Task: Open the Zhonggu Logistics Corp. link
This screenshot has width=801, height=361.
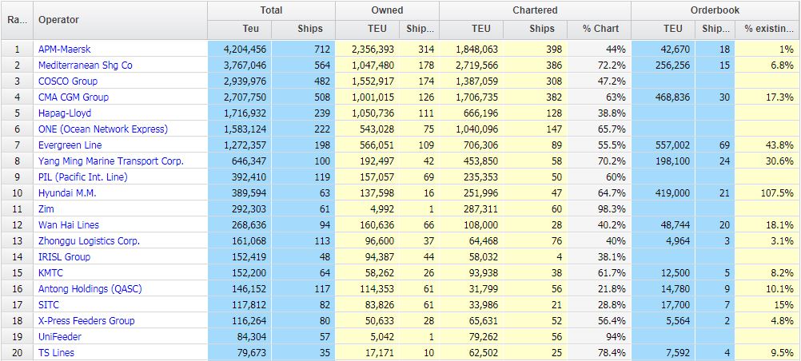Action: point(90,241)
